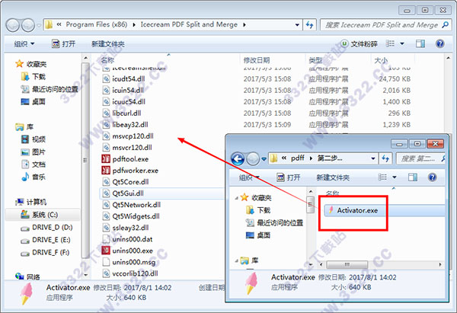Click the refresh icon beside the main address bar
This screenshot has height=313, width=457.
[x=309, y=25]
